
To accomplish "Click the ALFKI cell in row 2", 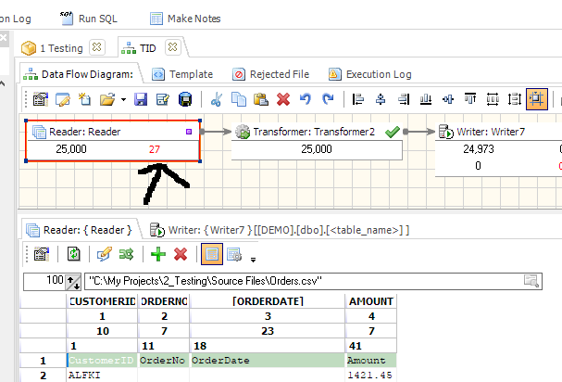I will [102, 376].
